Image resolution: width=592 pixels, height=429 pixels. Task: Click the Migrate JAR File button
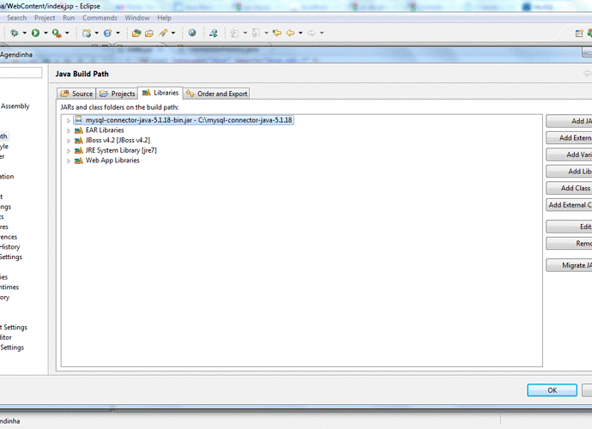[x=569, y=265]
